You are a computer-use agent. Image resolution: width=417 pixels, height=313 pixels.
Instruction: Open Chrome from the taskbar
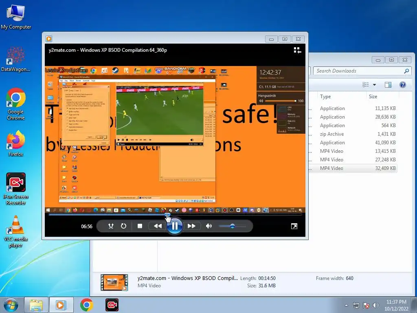tap(86, 305)
